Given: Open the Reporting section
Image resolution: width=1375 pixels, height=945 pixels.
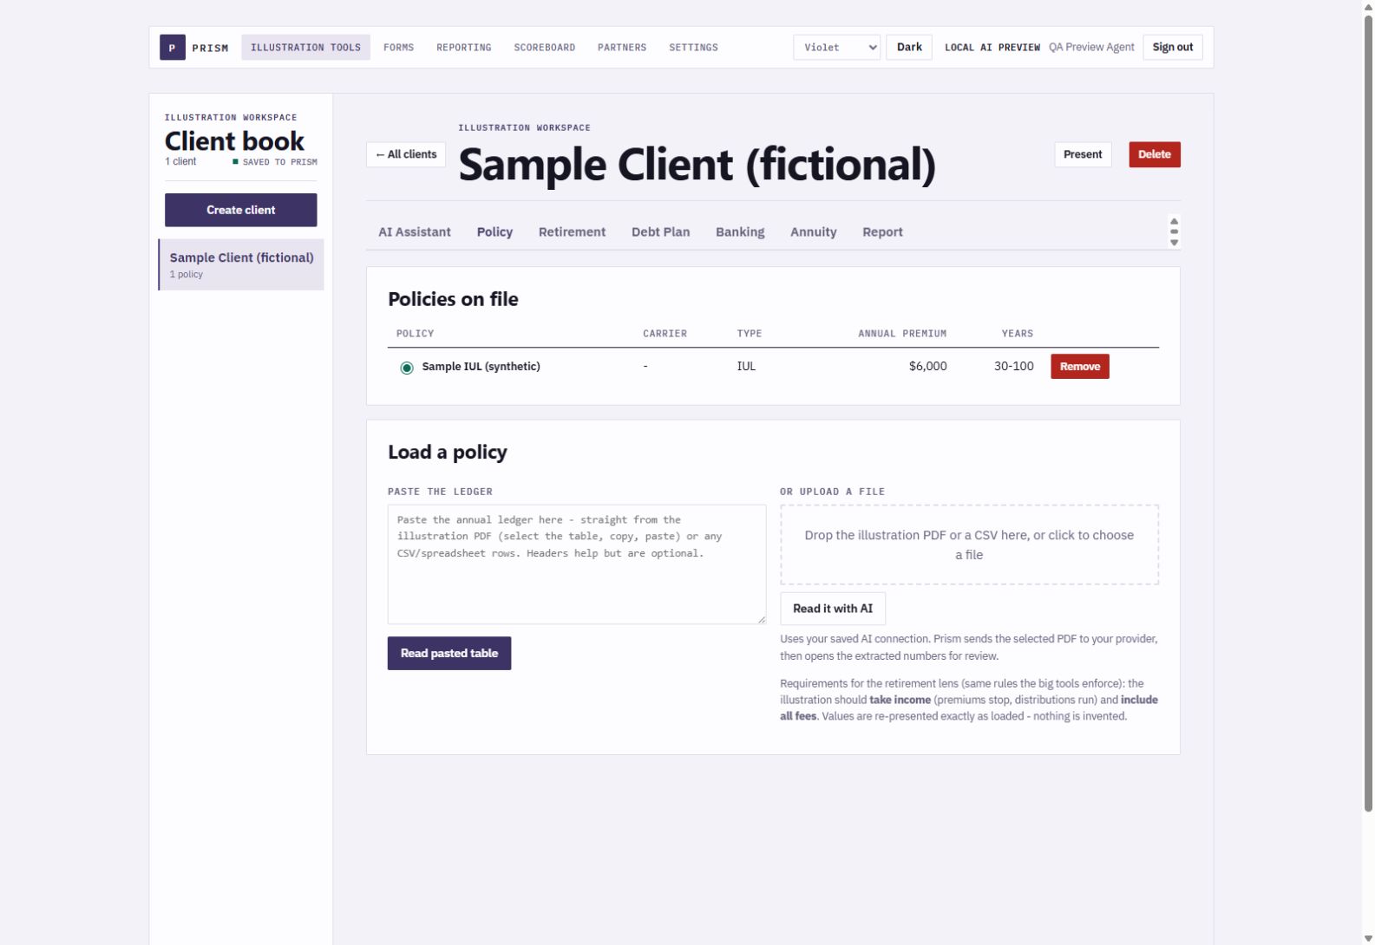Looking at the screenshot, I should (463, 48).
